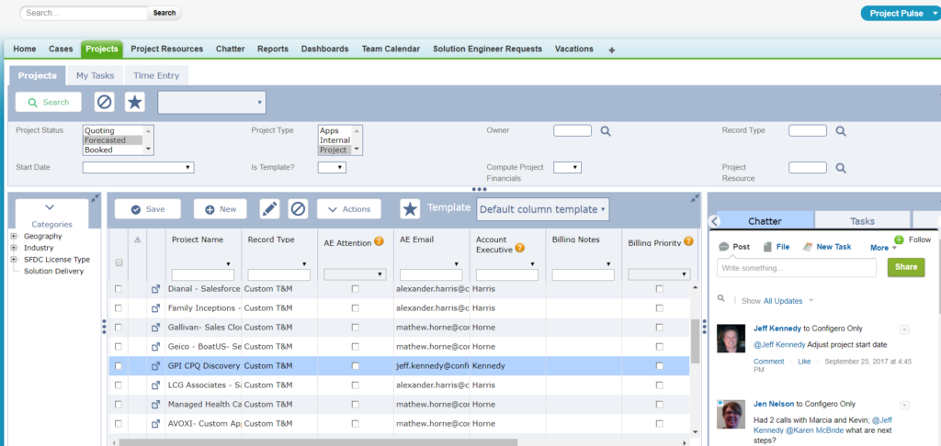Open the Start Date dropdown

click(x=138, y=167)
